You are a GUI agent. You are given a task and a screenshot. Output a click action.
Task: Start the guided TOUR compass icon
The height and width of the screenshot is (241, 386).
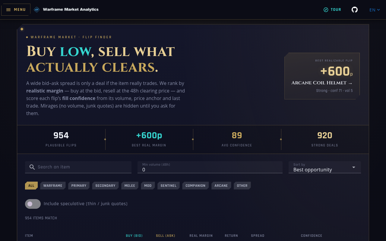point(326,10)
